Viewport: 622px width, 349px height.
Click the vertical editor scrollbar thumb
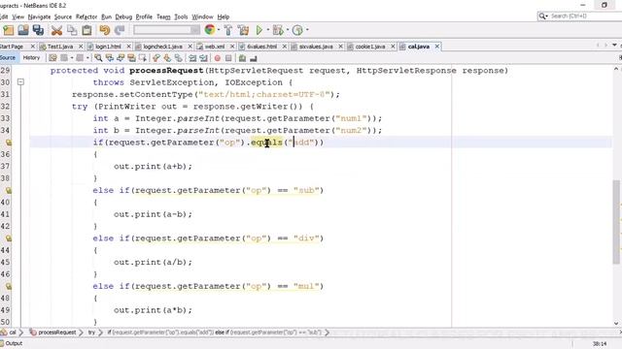(616, 222)
